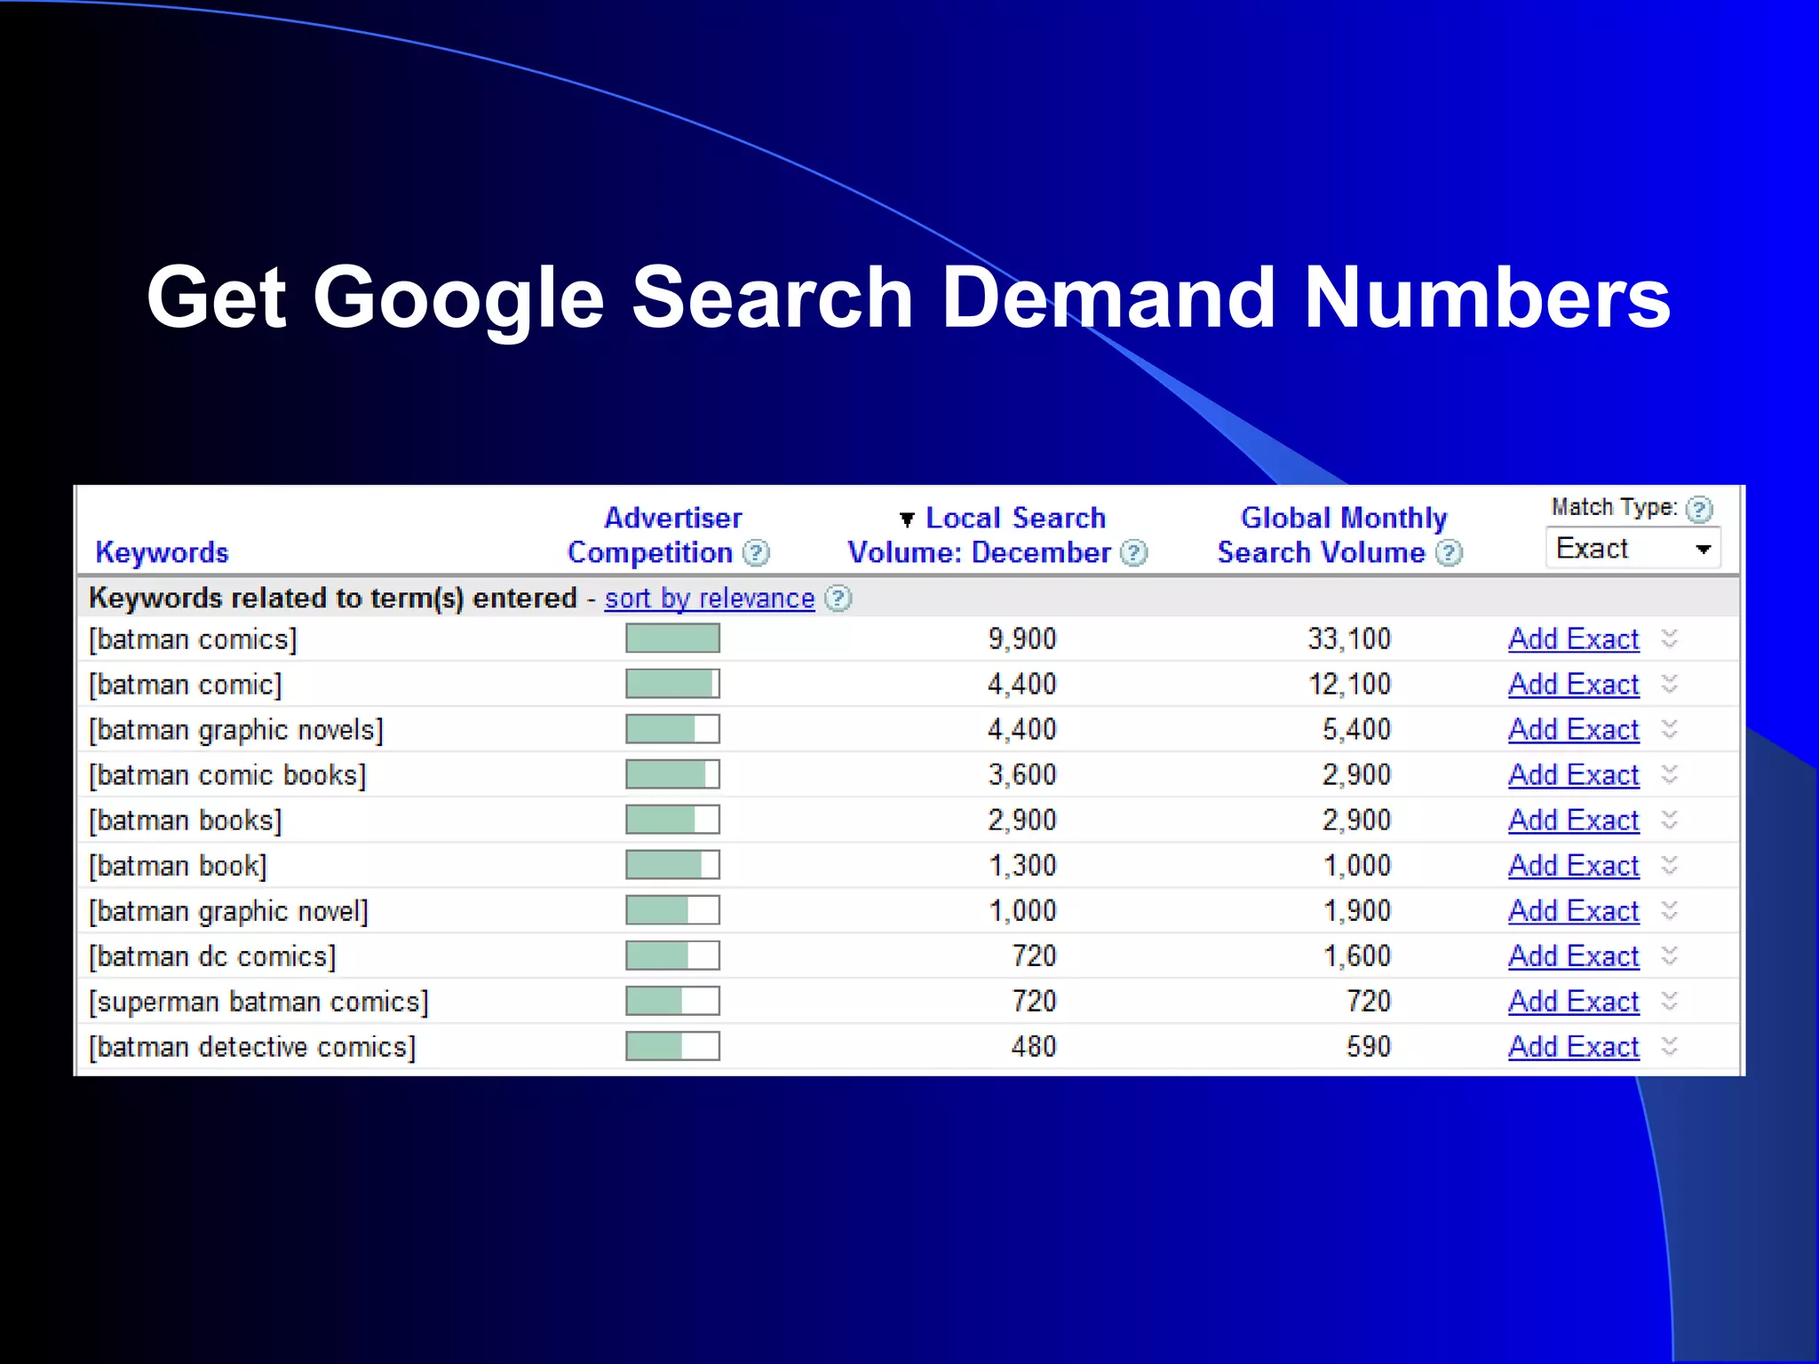Select keyword [superman batman comics]

(258, 1002)
